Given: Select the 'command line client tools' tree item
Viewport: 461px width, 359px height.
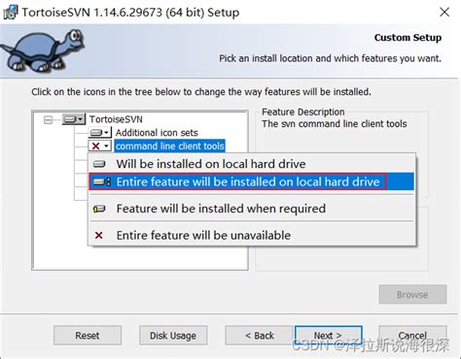Looking at the screenshot, I should (170, 147).
